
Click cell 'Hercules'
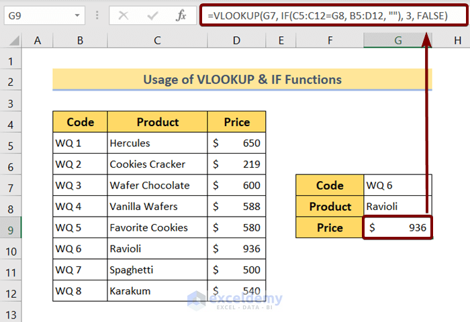pyautogui.click(x=157, y=143)
